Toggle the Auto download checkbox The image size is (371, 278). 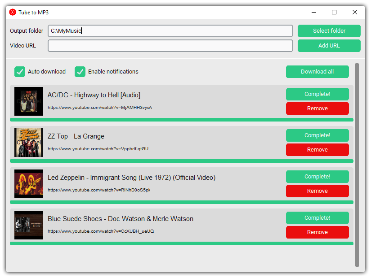[x=20, y=72]
